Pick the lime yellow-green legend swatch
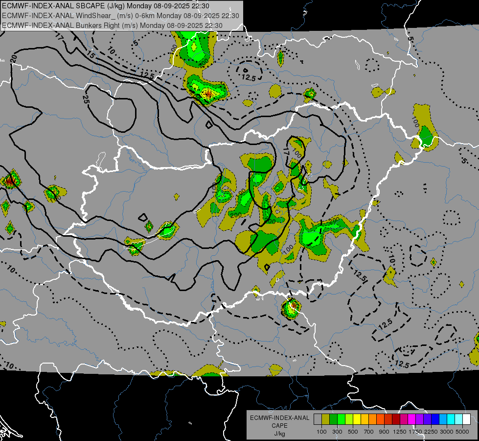The width and height of the screenshot is (479, 441). pyautogui.click(x=349, y=419)
